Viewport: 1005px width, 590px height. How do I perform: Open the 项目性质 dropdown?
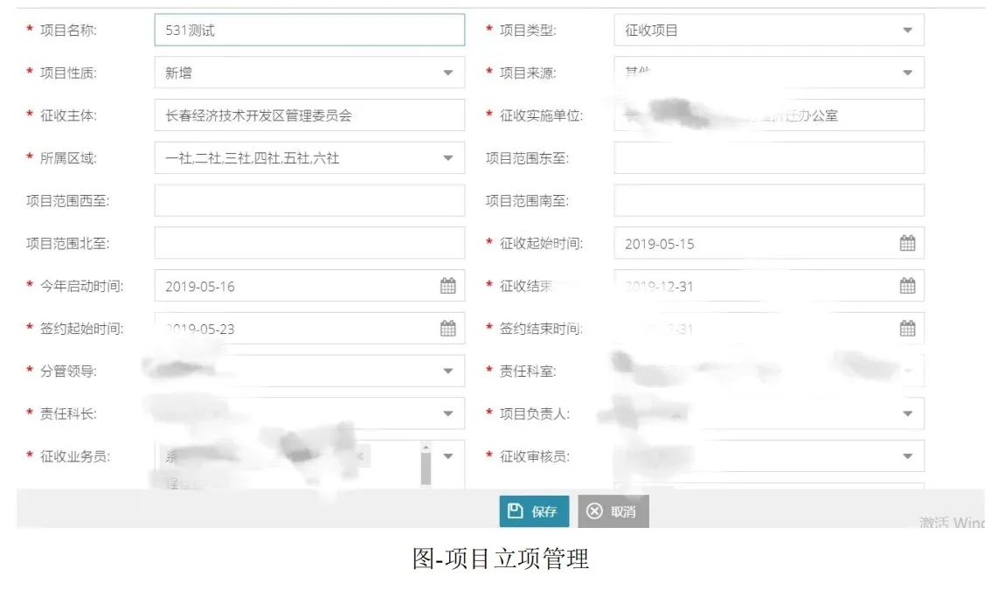tap(448, 72)
